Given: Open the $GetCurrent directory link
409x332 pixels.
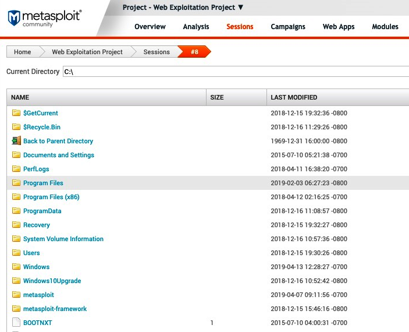Looking at the screenshot, I should point(40,113).
